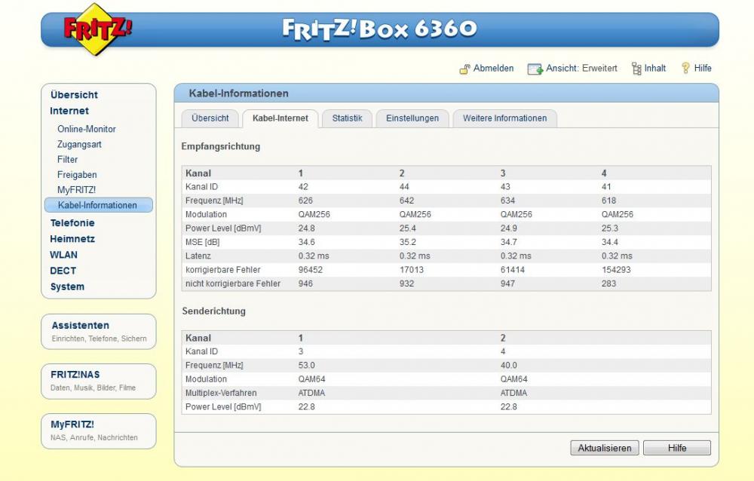This screenshot has width=754, height=481.
Task: Open the Assistenten panel
Action: (80, 326)
